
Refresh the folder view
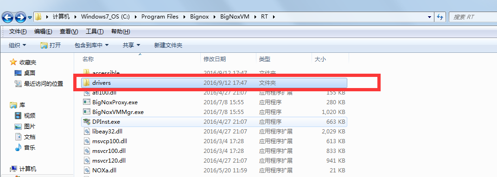[x=440, y=17]
